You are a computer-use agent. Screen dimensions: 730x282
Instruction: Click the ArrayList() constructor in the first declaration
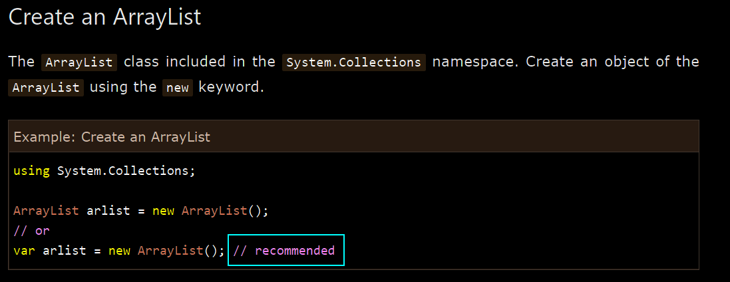point(226,210)
